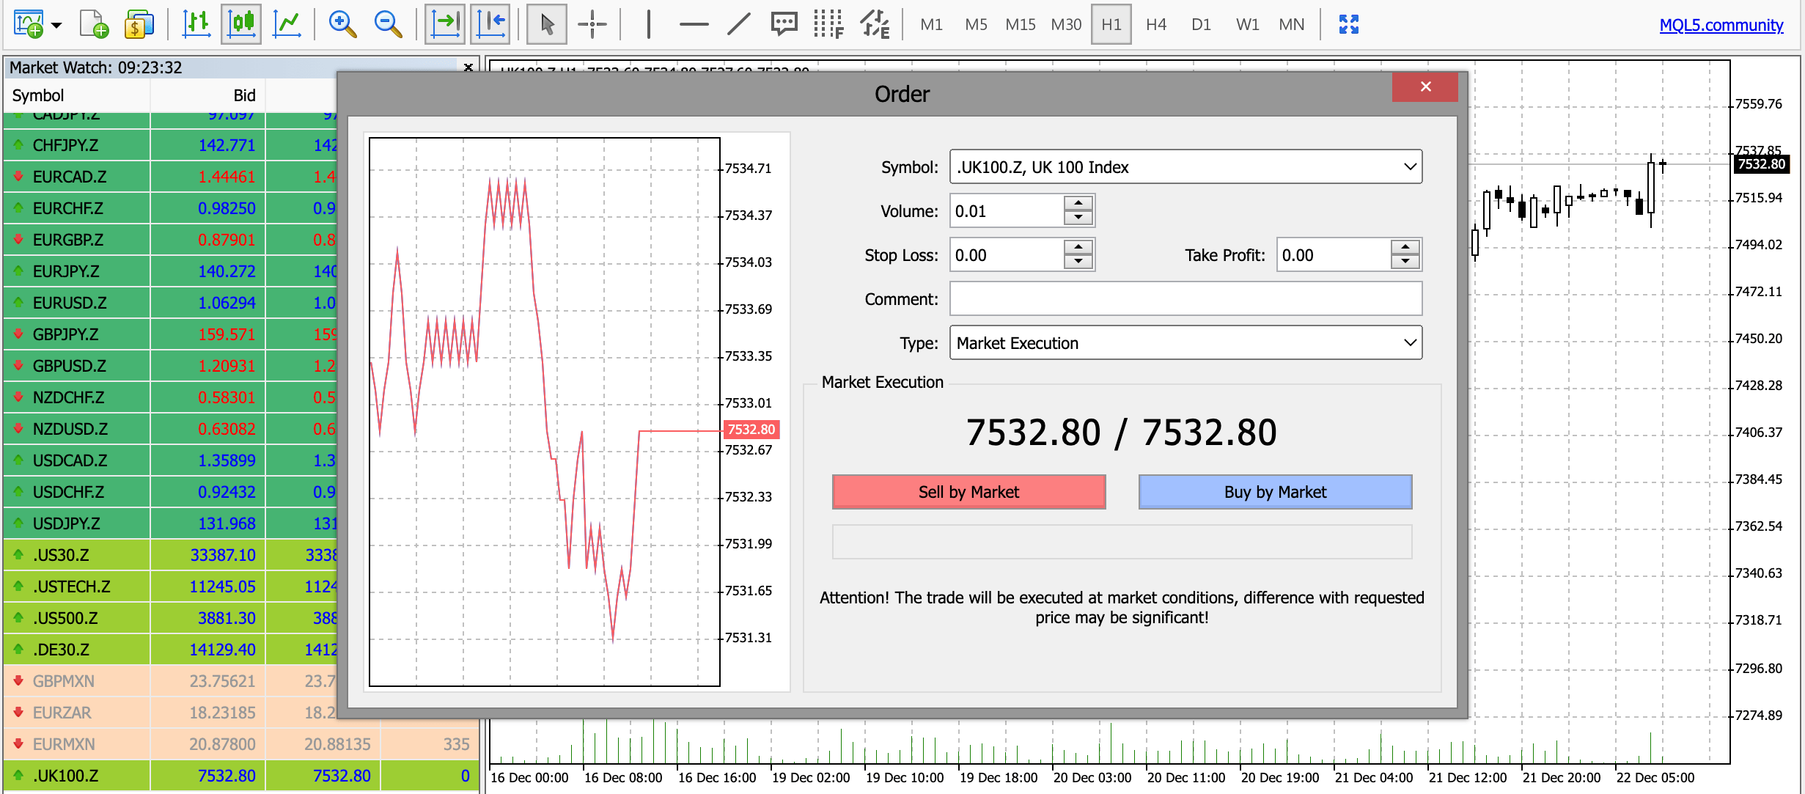Click the Symbol column header
The width and height of the screenshot is (1805, 794).
pyautogui.click(x=77, y=95)
